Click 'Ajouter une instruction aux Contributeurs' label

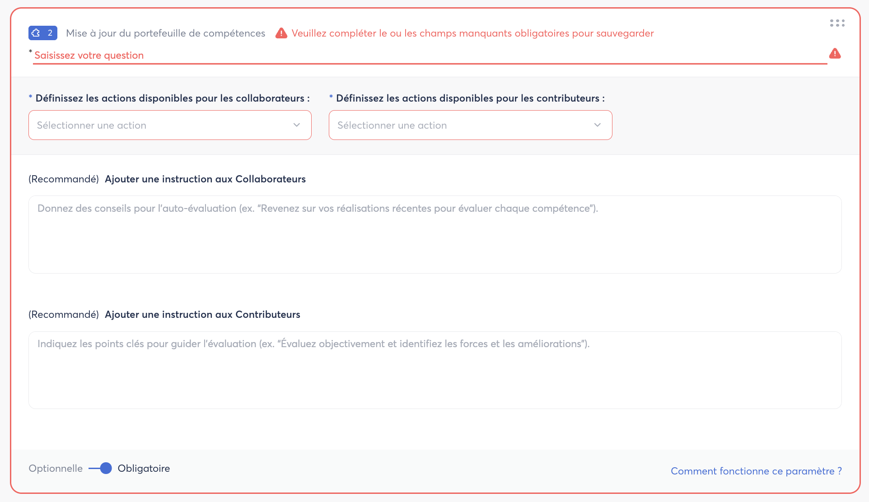(202, 315)
